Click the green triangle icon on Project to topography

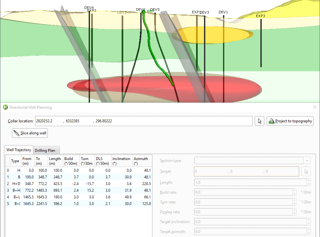272,121
